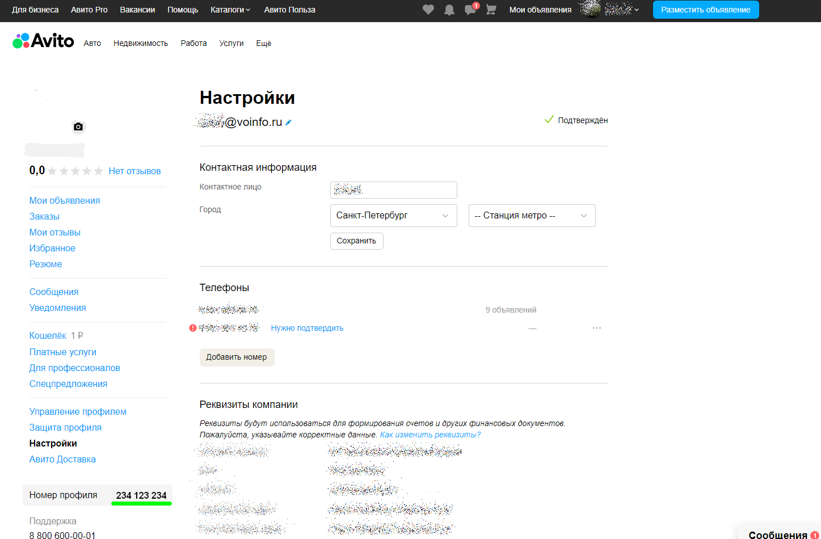This screenshot has height=539, width=821.
Task: Open Управление профилем in sidebar
Action: [78, 411]
